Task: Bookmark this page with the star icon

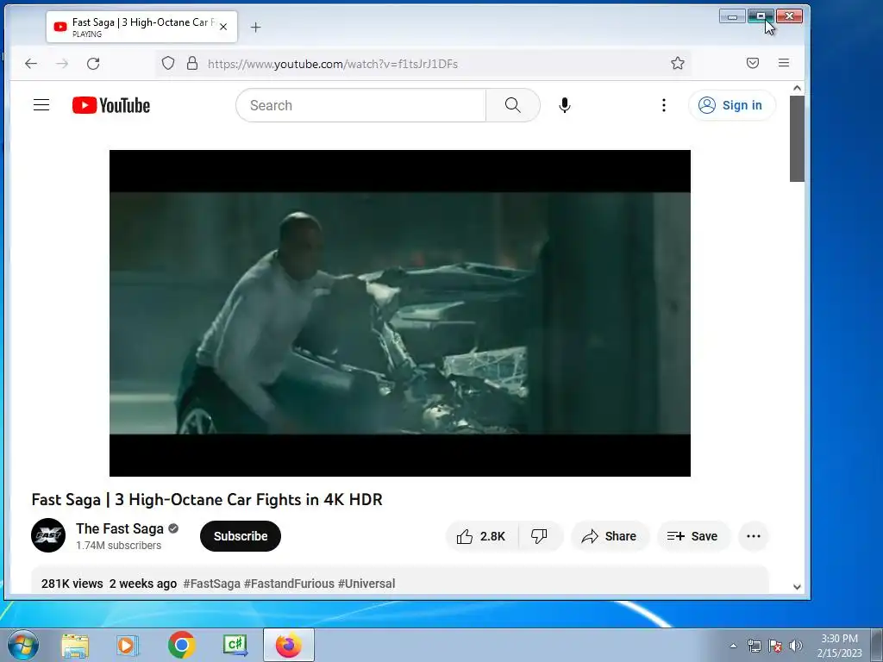Action: (678, 63)
